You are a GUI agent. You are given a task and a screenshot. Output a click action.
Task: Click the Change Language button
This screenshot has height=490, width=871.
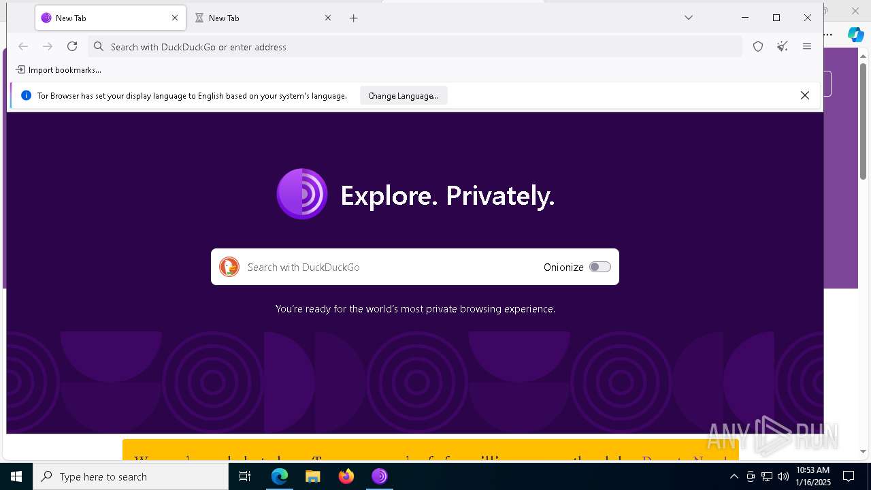pyautogui.click(x=404, y=96)
